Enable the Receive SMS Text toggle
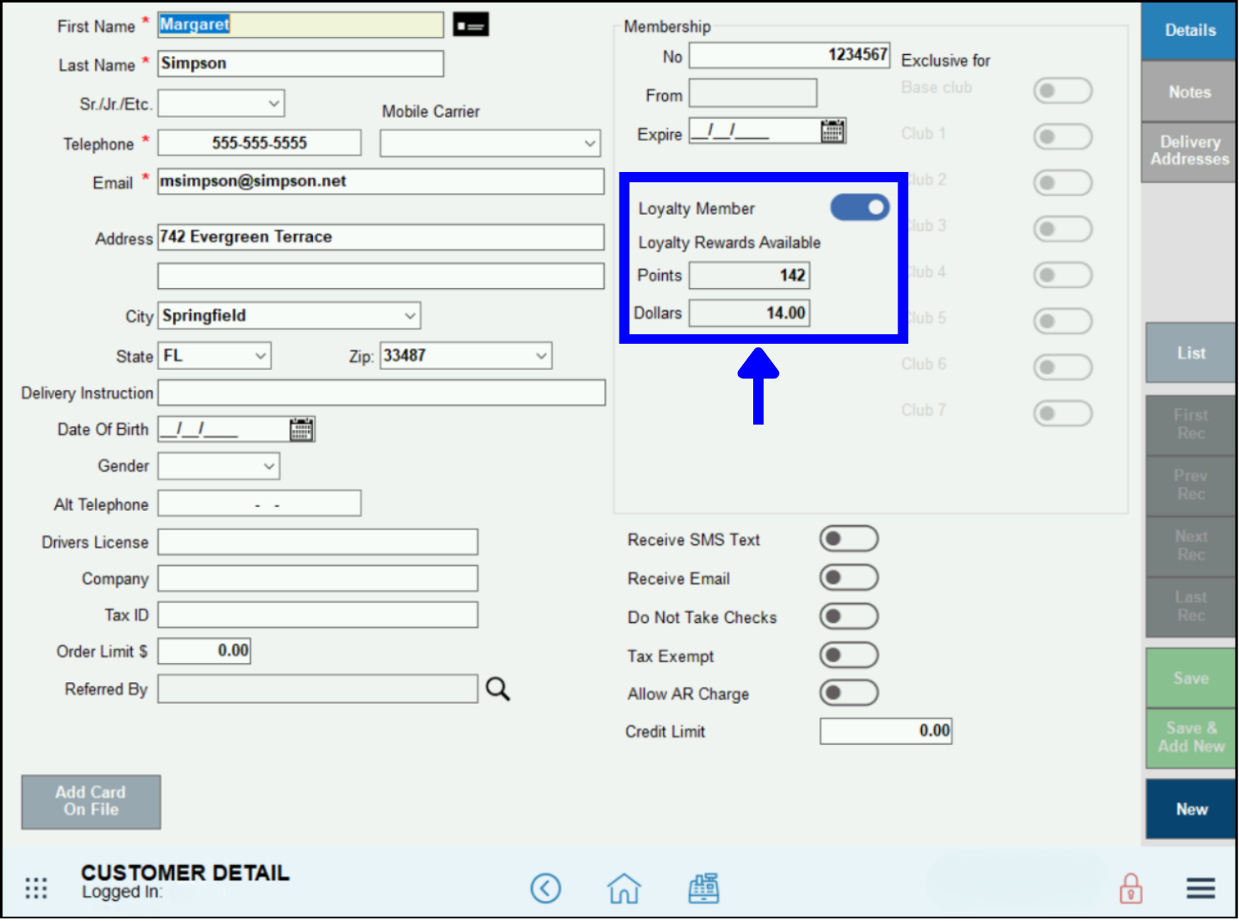The width and height of the screenshot is (1239, 921). coord(849,539)
